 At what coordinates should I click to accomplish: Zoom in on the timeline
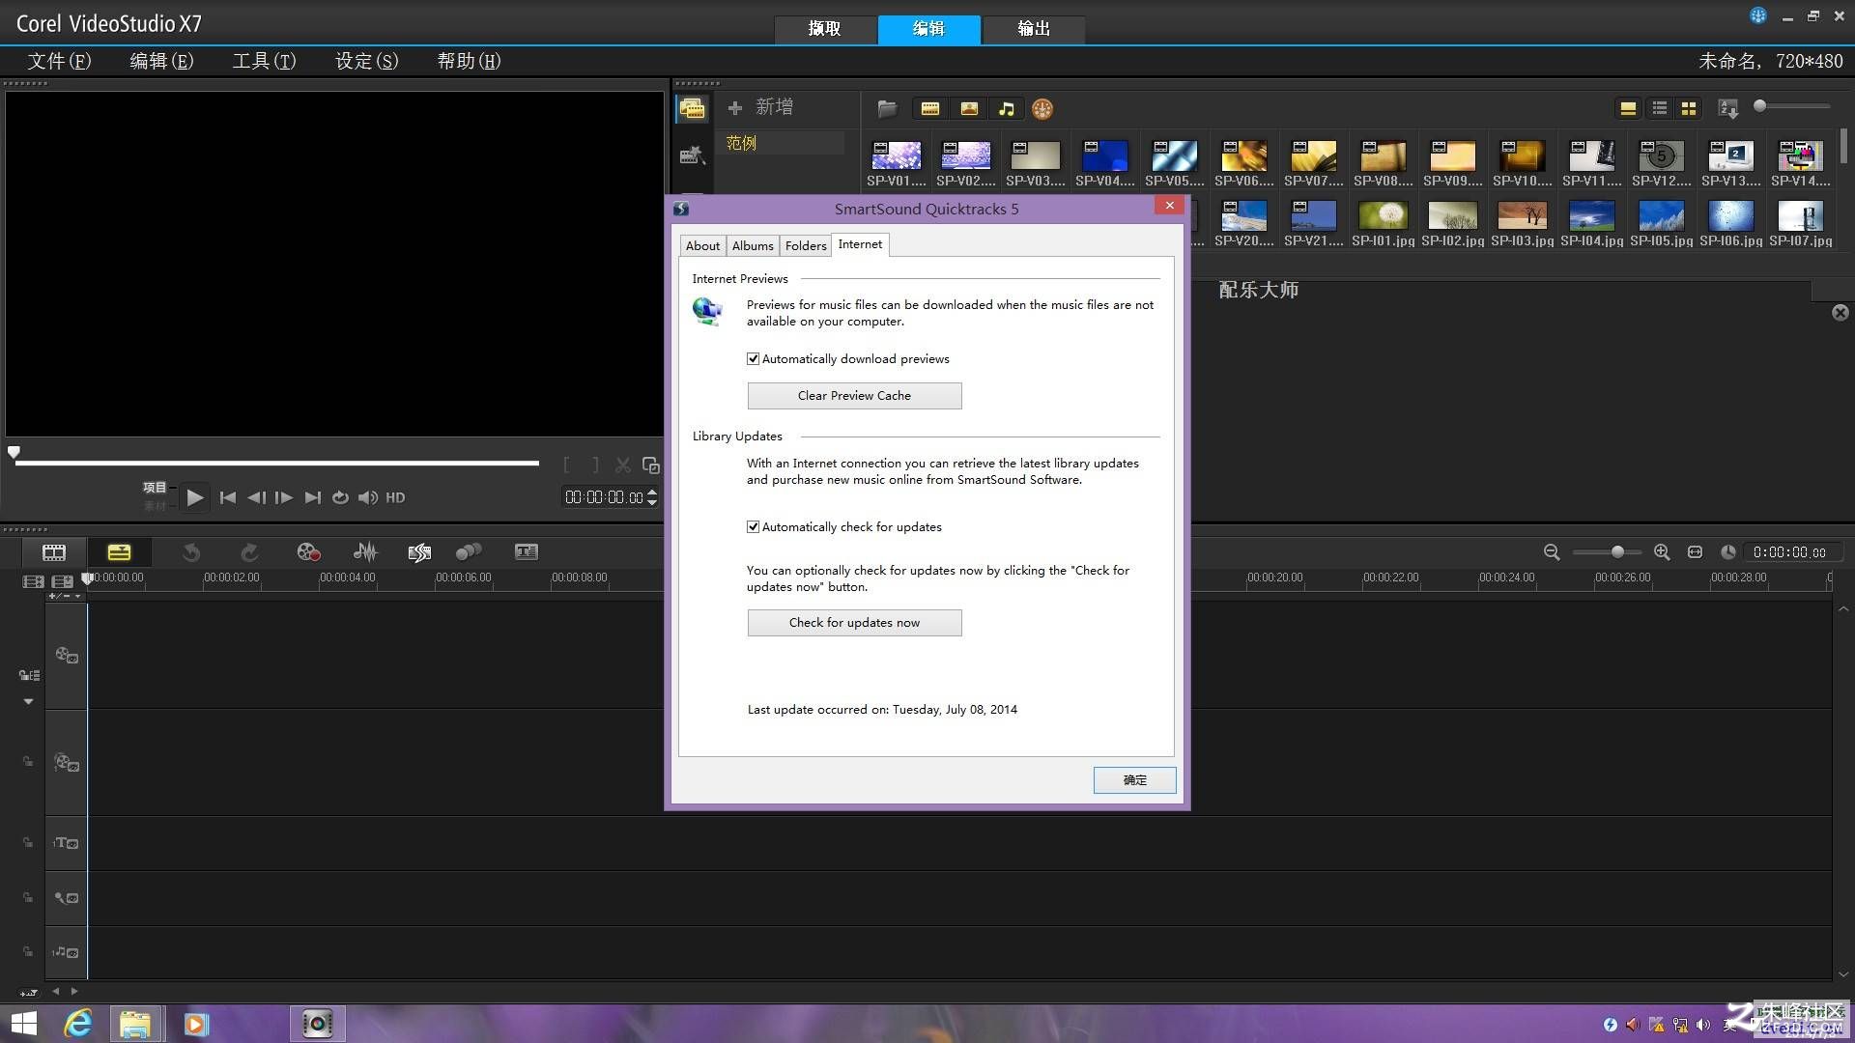coord(1662,552)
